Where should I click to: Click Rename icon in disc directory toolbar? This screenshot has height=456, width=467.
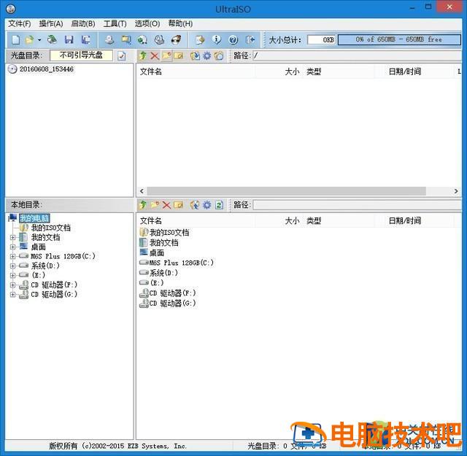[178, 55]
